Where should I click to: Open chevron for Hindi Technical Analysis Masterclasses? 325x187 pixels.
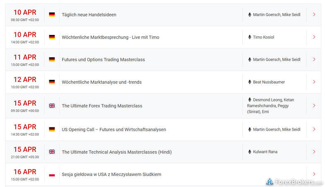[x=314, y=152]
